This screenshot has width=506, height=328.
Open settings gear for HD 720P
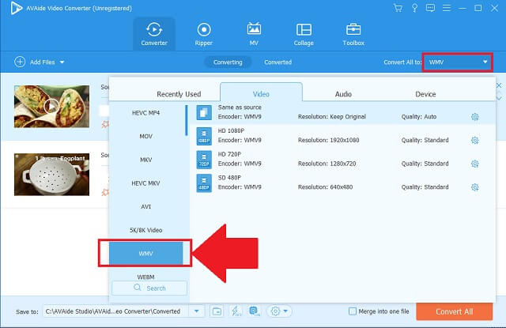[474, 164]
